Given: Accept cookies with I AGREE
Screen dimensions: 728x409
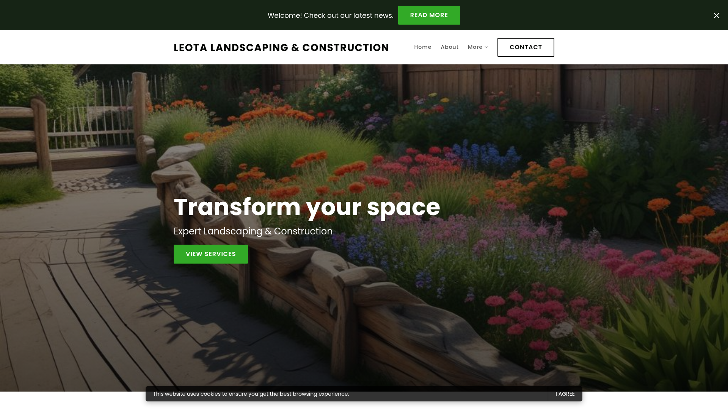Looking at the screenshot, I should click(565, 394).
